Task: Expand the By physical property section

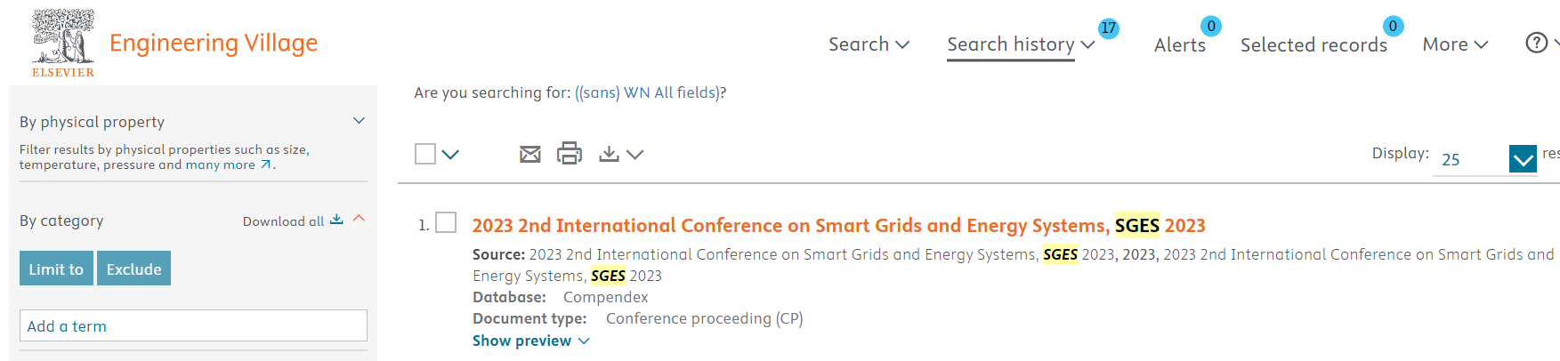Action: [359, 121]
